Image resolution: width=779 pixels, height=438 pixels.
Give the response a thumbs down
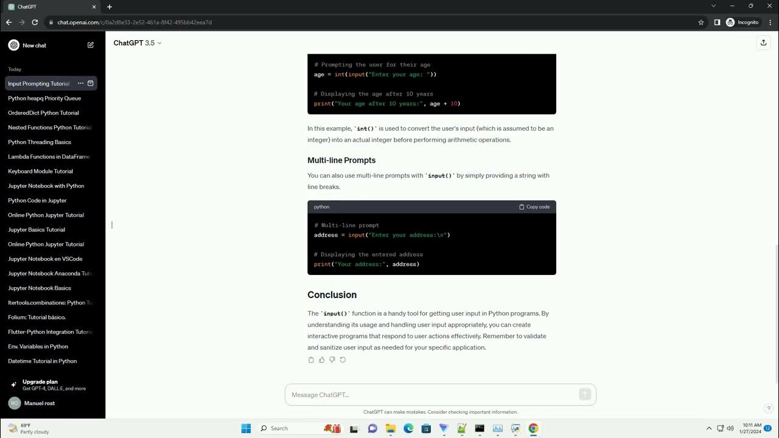(332, 360)
